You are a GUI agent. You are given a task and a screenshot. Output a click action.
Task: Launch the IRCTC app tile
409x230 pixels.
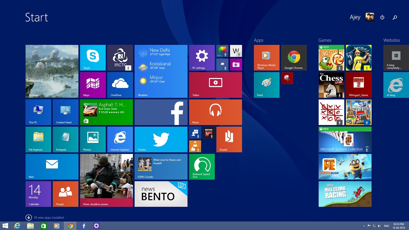point(120,58)
